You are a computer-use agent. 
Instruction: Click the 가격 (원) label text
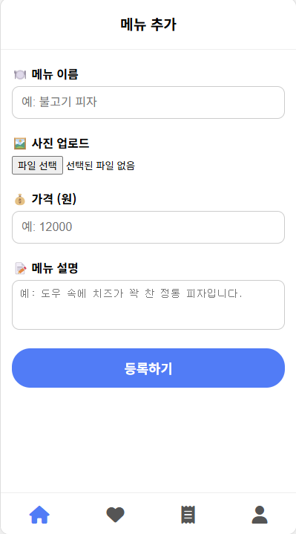click(x=54, y=199)
